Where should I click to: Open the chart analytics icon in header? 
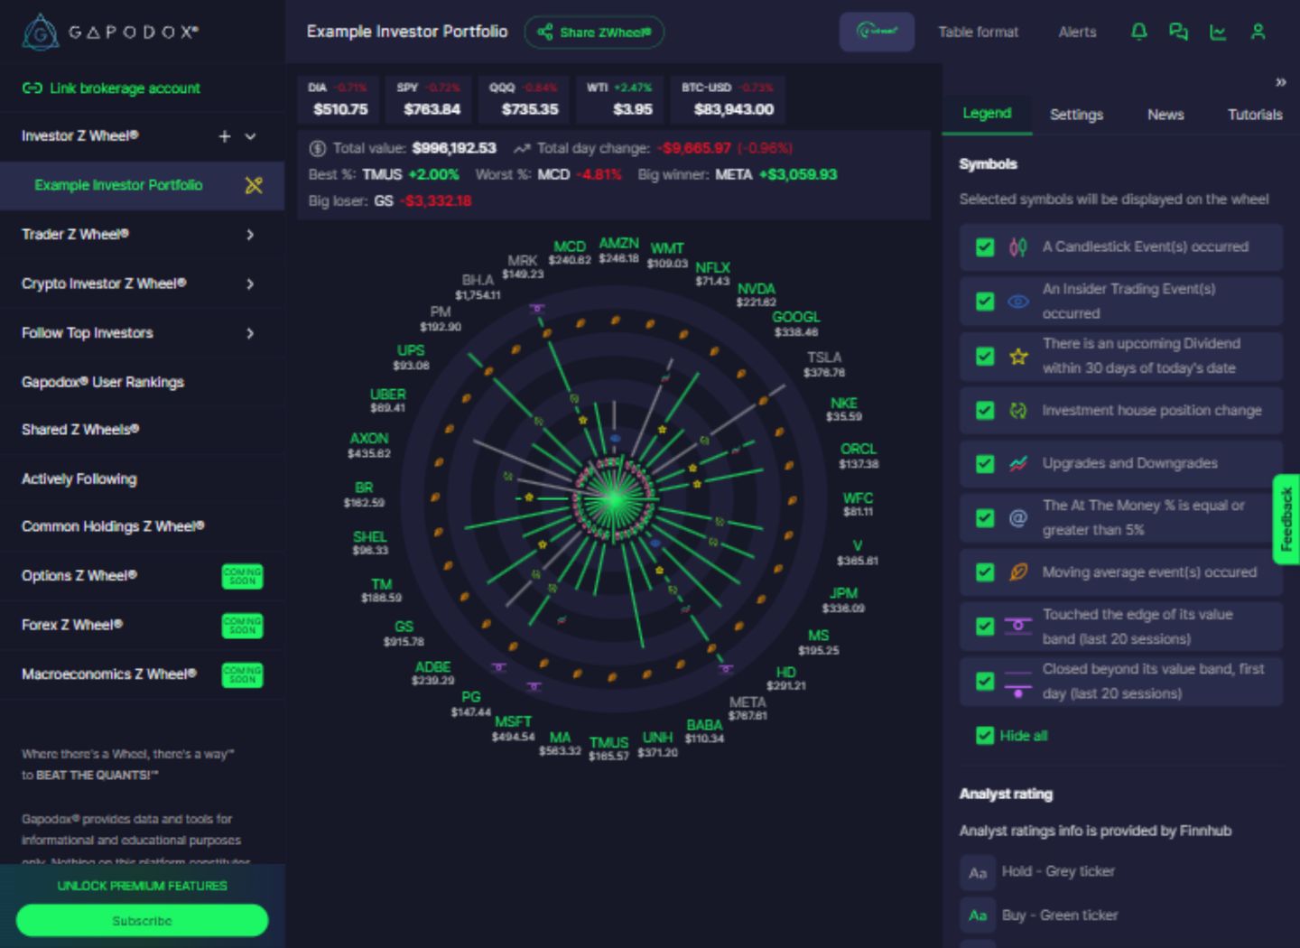(1218, 32)
